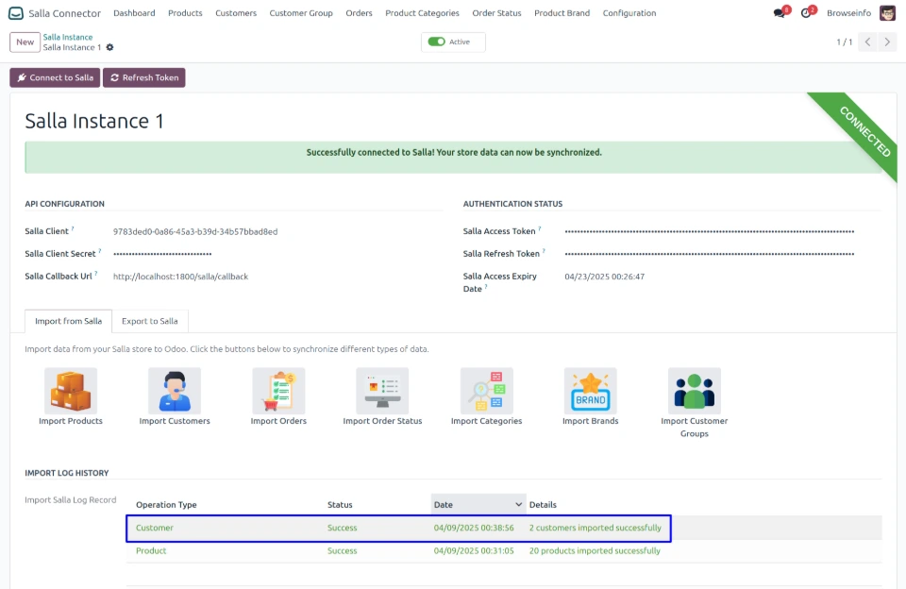Screen dimensions: 906x589
Task: Open the Product Categories menu
Action: pyautogui.click(x=422, y=13)
